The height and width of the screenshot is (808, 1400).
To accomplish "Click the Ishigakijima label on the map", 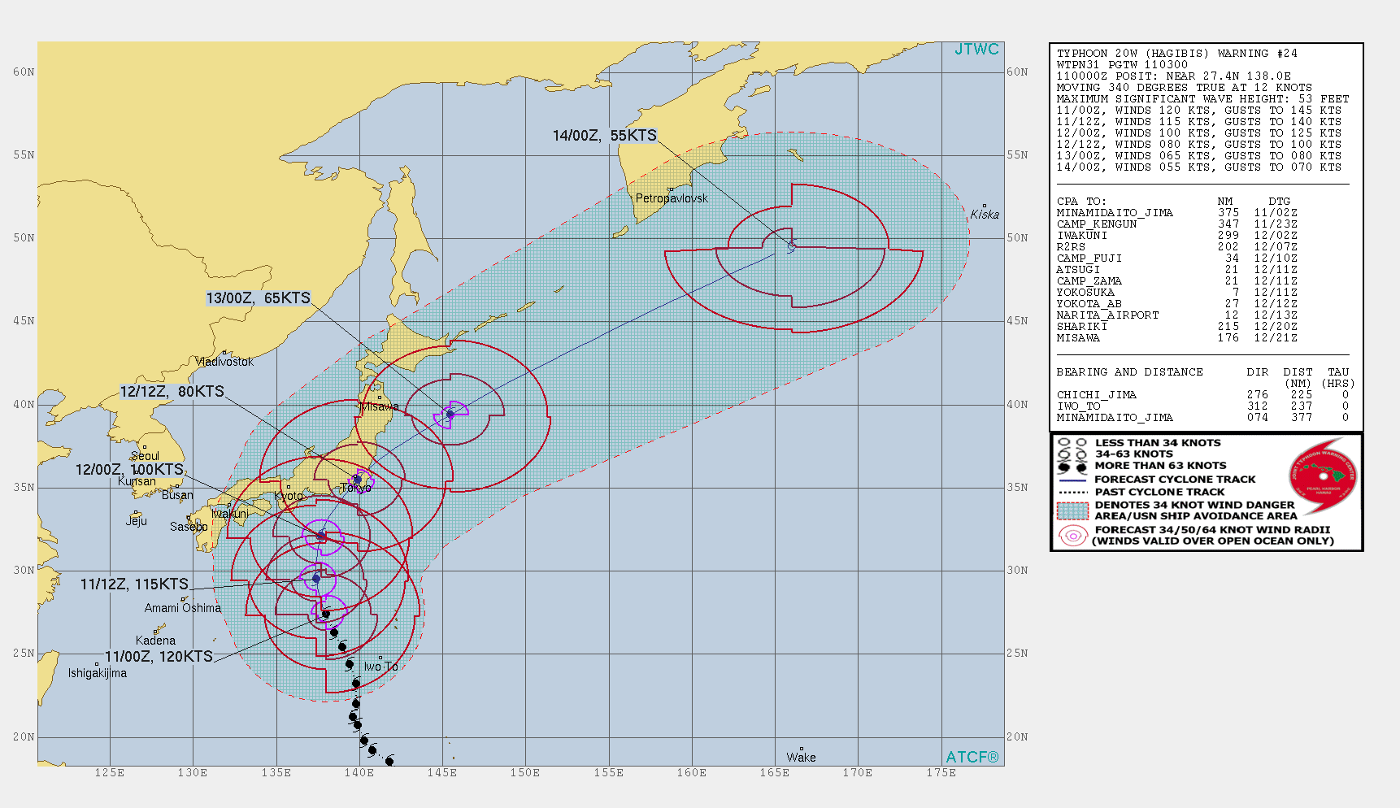I will (98, 673).
